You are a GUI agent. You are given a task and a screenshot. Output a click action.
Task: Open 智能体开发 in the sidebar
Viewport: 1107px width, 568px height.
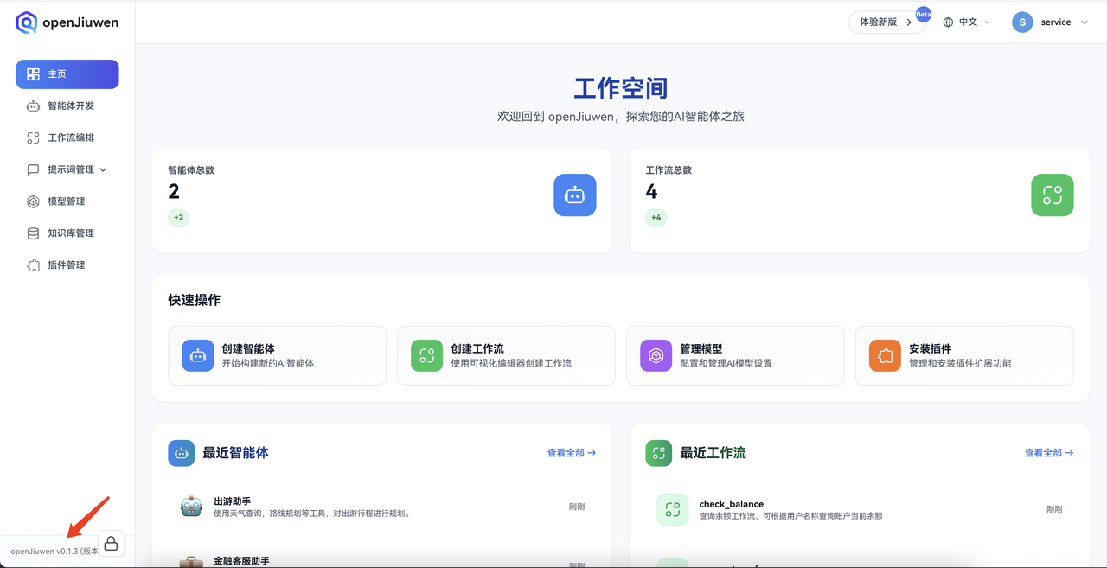[x=67, y=106]
